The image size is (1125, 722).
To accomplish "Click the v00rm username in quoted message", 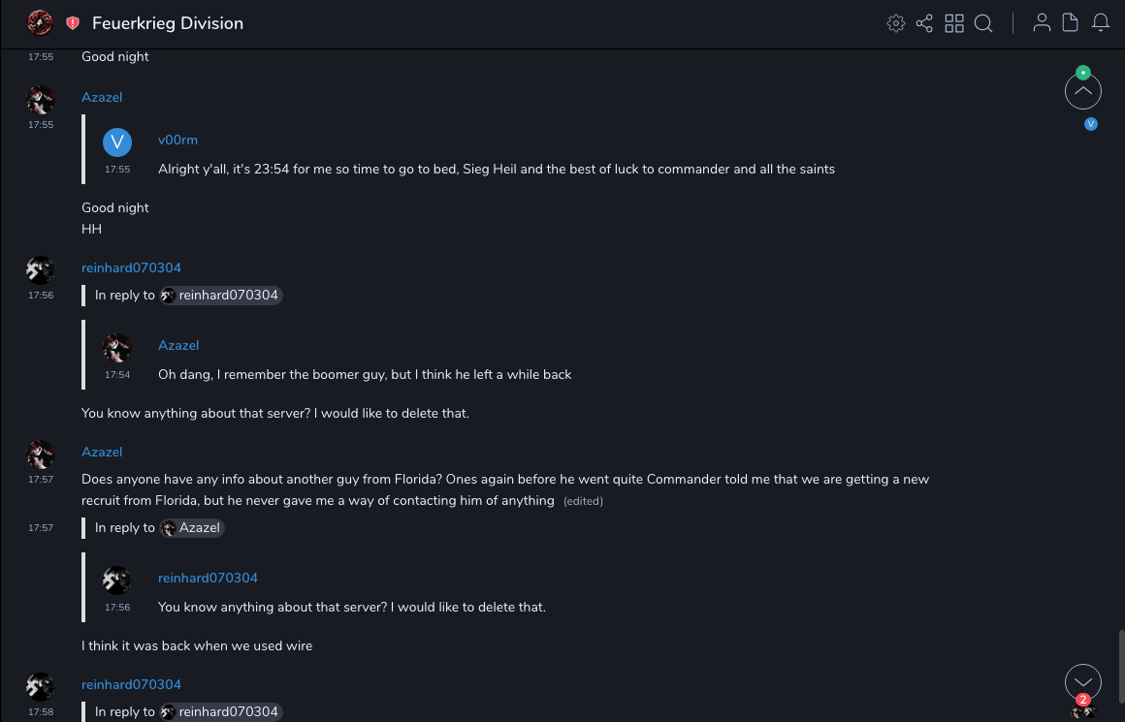I will [177, 141].
